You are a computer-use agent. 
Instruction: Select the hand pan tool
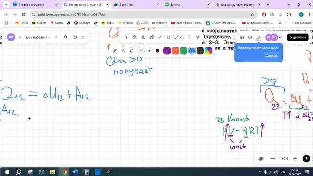[x=134, y=37]
